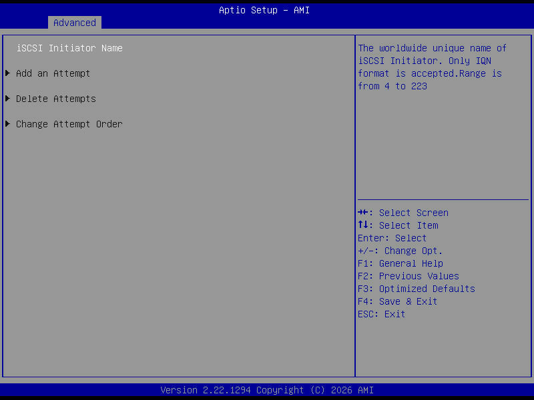Viewport: 534px width, 400px height.
Task: Open Delete Attempts submenu
Action: [x=56, y=99]
